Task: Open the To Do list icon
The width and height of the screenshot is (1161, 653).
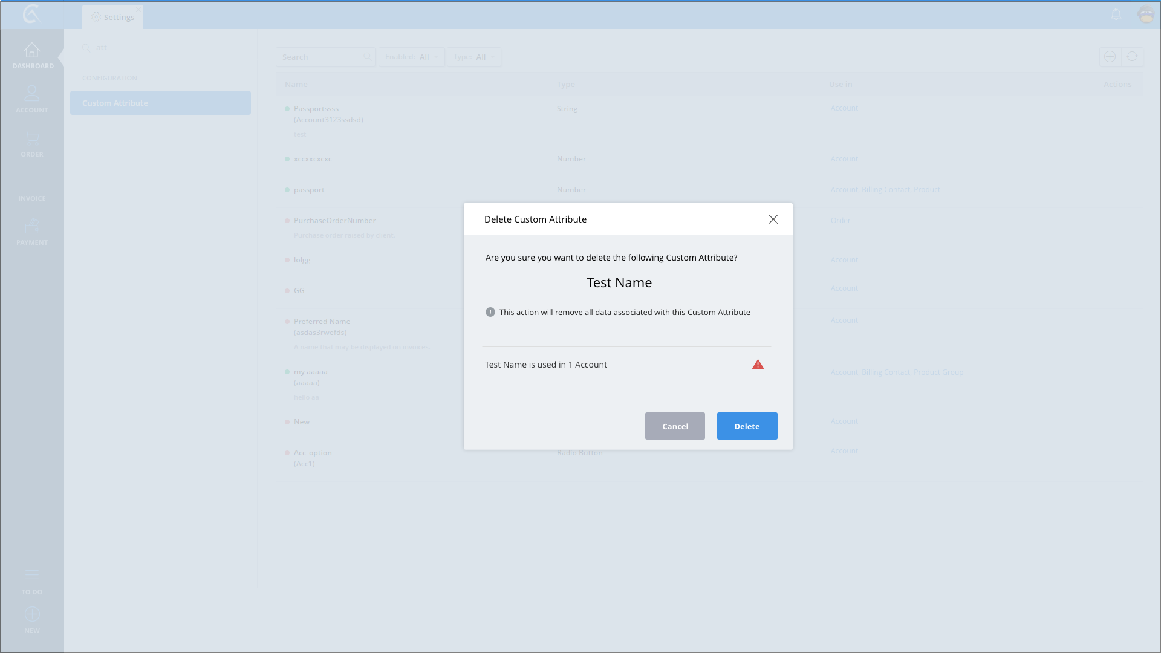Action: tap(32, 575)
